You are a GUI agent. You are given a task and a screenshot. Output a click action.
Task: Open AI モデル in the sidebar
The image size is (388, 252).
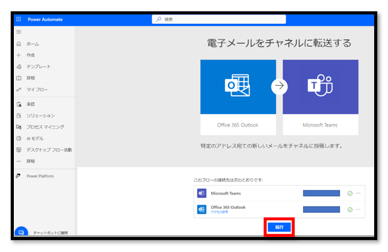35,139
